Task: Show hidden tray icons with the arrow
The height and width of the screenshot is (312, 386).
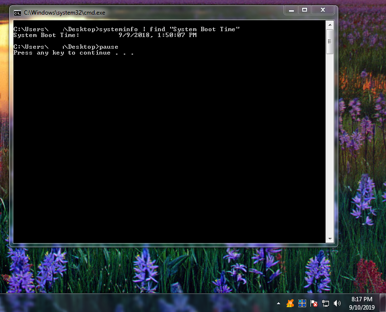Action: [x=278, y=303]
